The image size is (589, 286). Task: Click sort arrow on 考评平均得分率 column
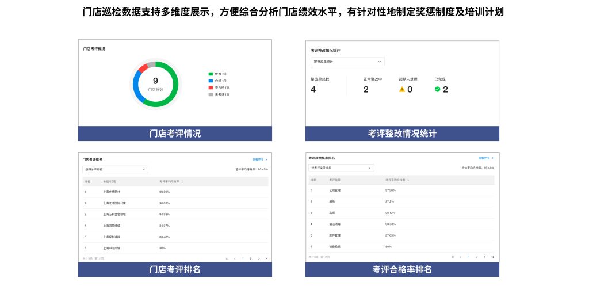pyautogui.click(x=182, y=181)
